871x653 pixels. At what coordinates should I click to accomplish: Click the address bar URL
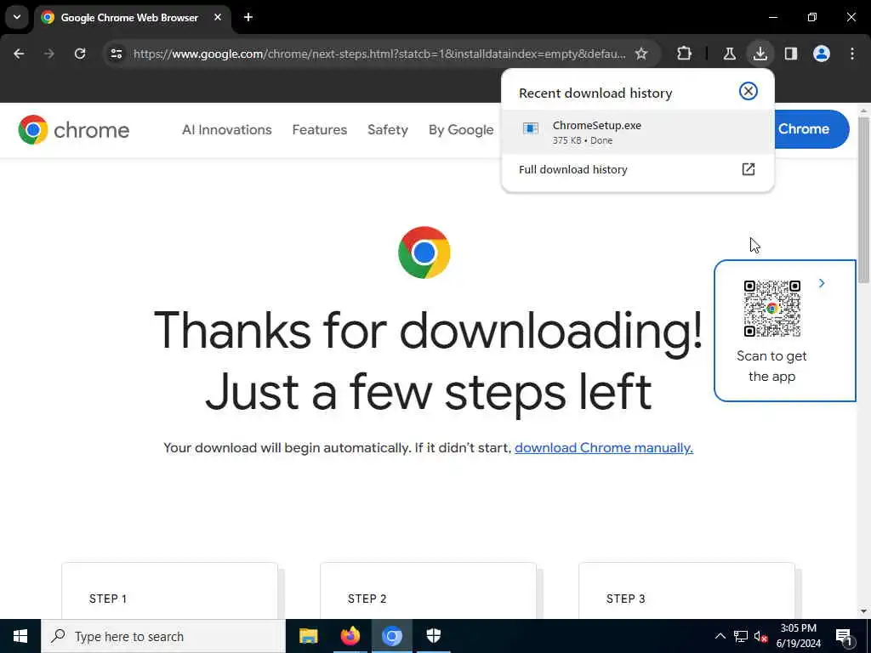coord(379,54)
